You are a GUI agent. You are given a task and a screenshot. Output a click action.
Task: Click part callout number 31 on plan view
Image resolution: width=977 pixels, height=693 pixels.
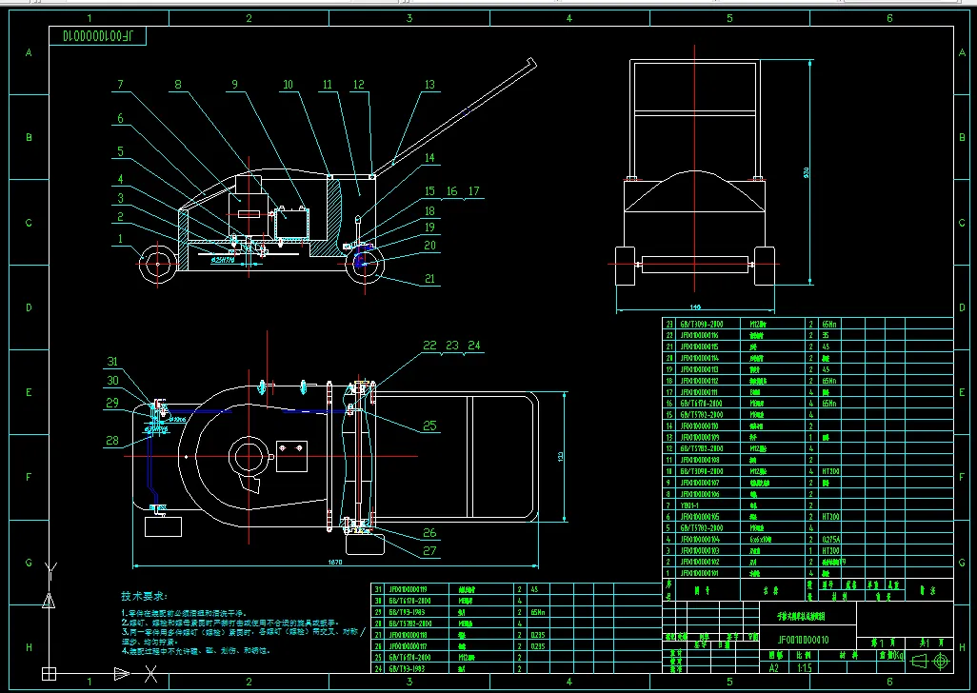[x=112, y=362]
